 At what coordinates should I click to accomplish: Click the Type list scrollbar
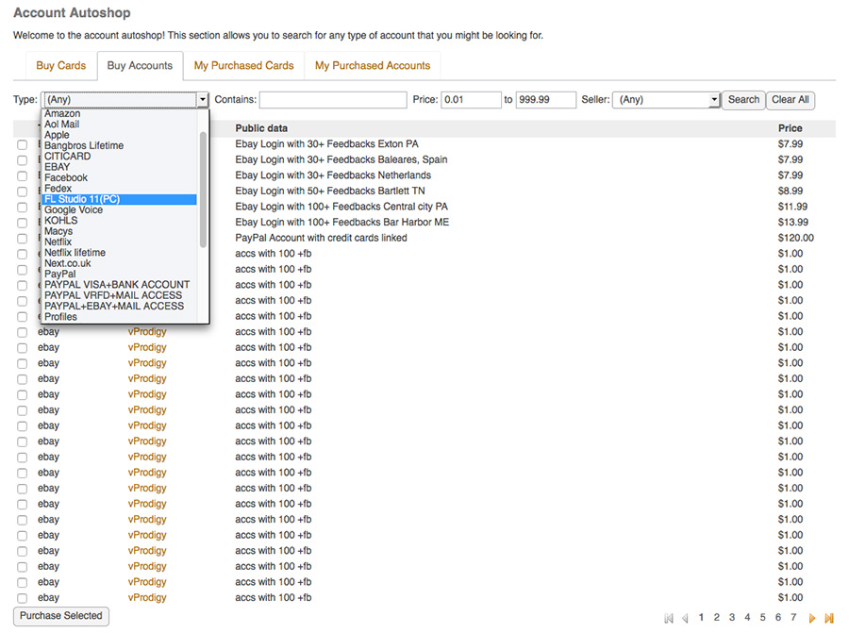(x=203, y=189)
